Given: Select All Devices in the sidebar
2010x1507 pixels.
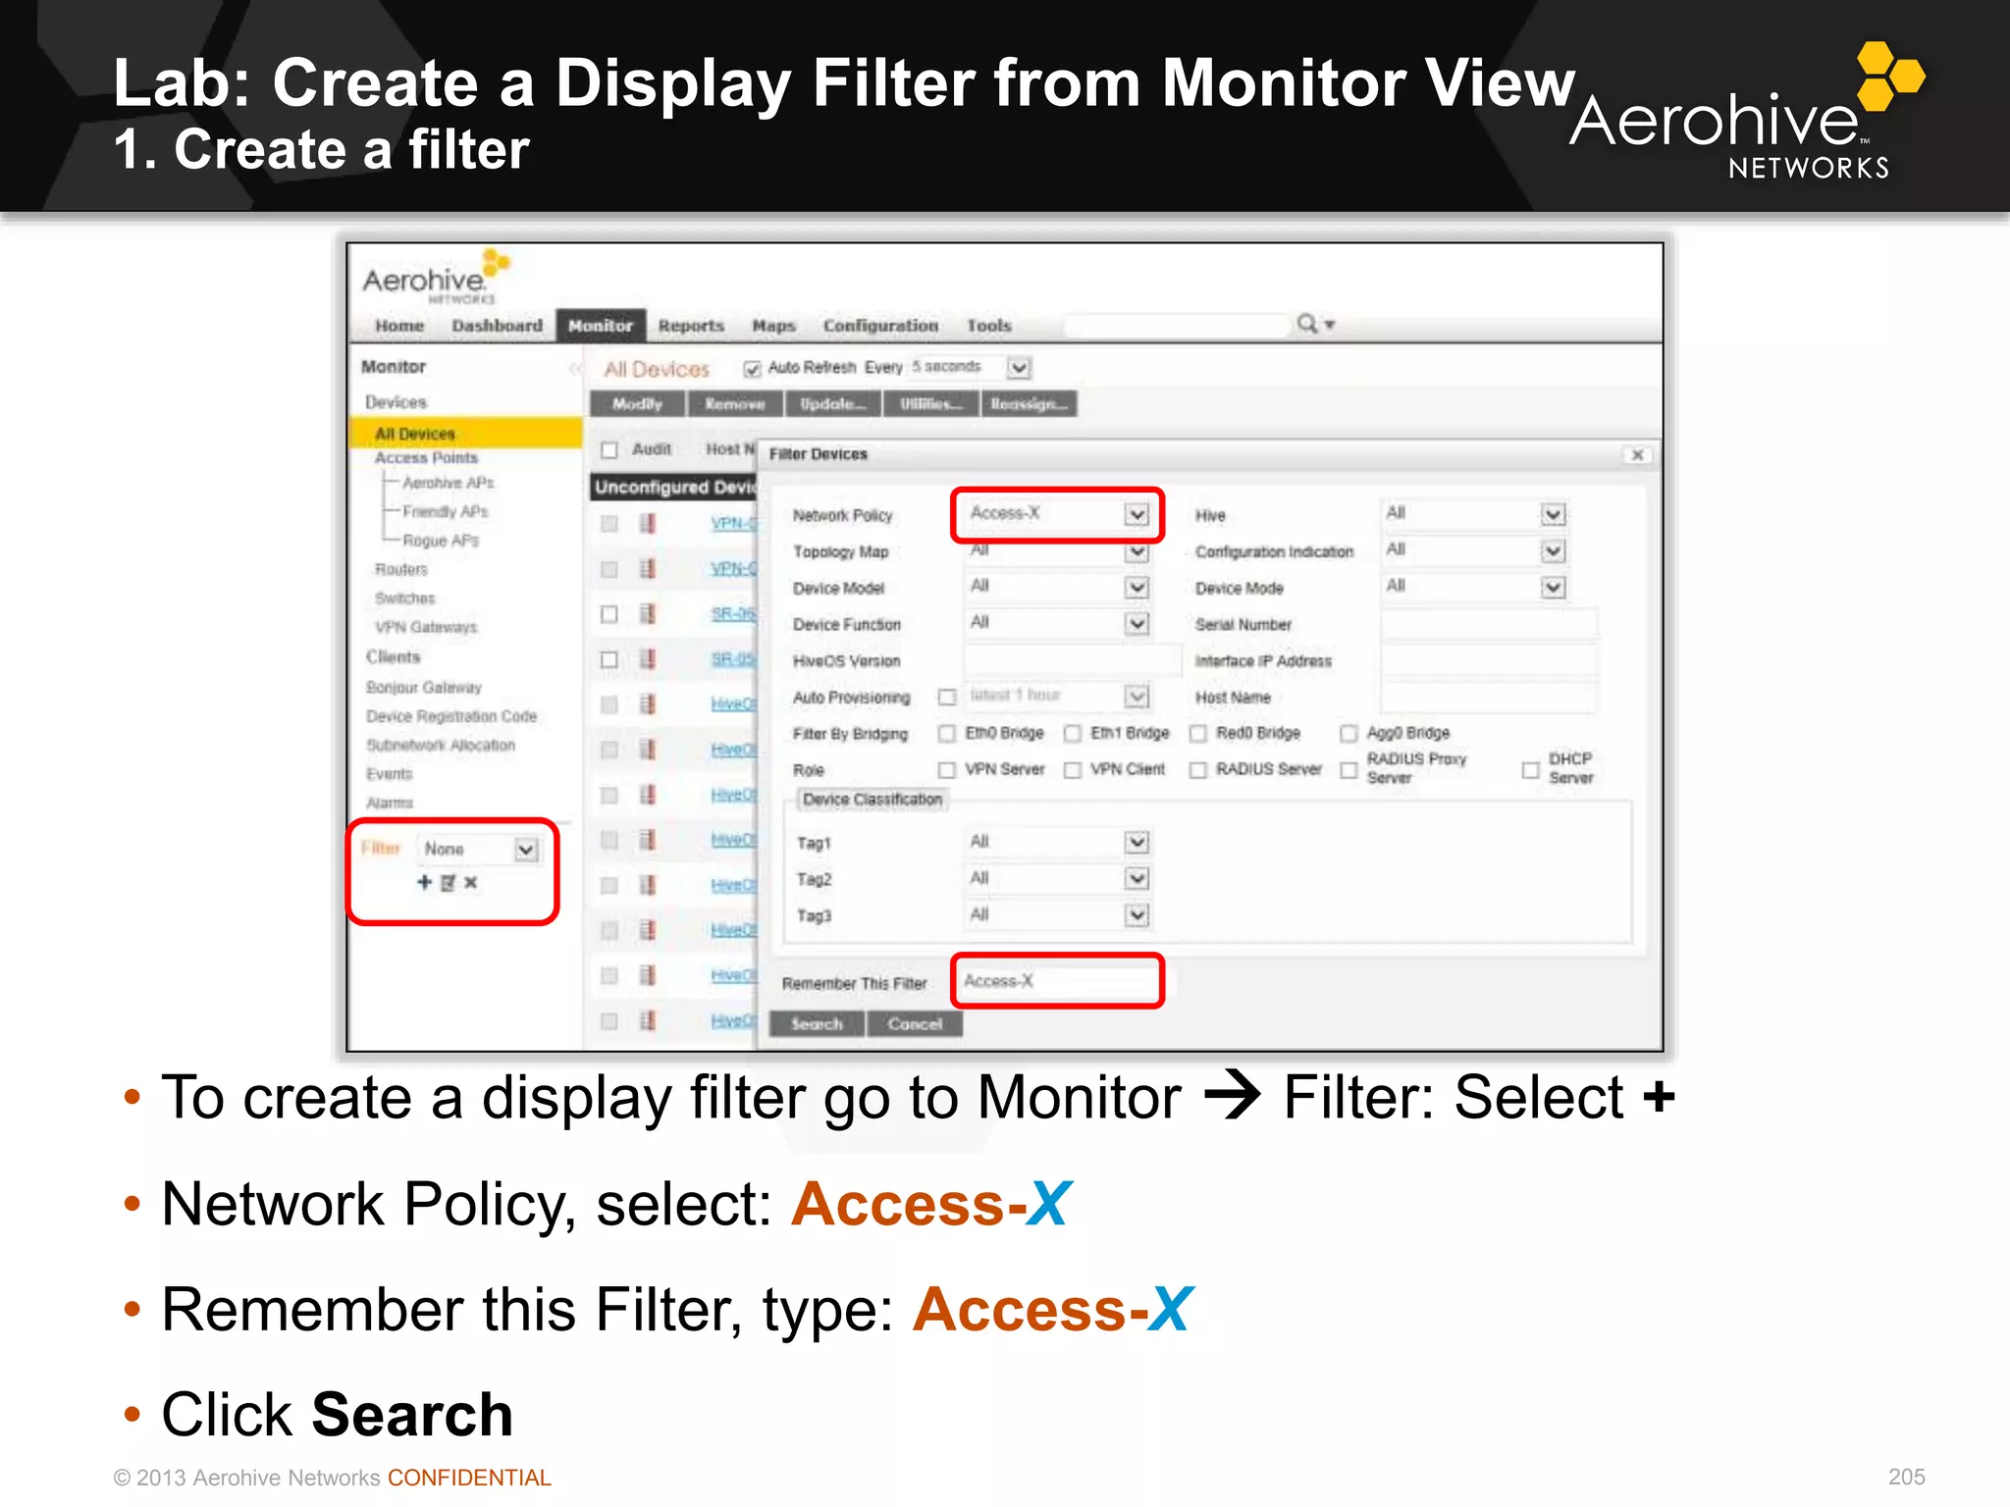Looking at the screenshot, I should 466,434.
